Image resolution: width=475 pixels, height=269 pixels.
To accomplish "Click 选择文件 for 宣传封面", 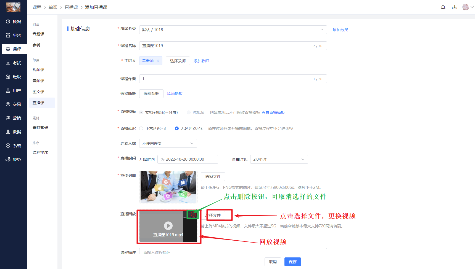I will click(x=213, y=177).
